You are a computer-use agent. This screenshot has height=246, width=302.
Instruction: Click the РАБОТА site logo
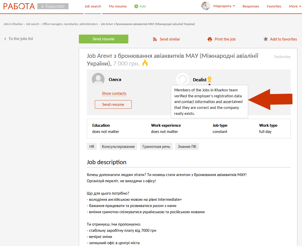click(19, 6)
